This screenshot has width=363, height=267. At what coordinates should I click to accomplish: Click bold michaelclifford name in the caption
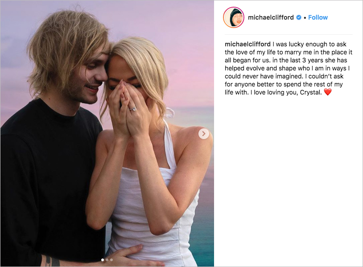(247, 44)
